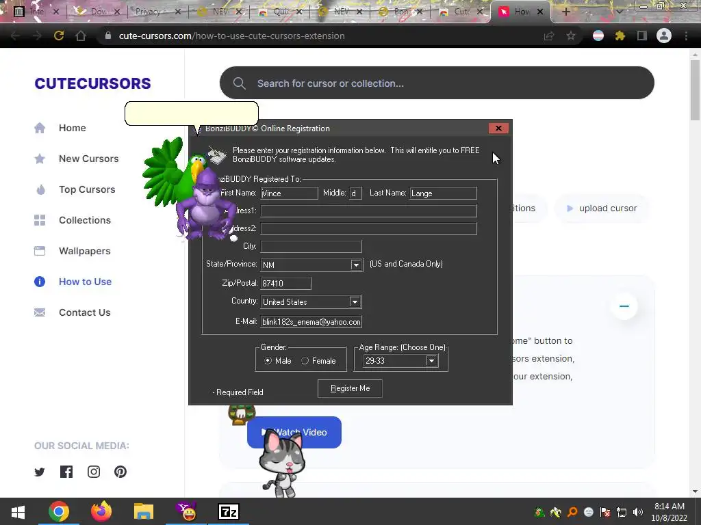Collapse the FAQ section with minus button
The width and height of the screenshot is (701, 525).
[624, 306]
